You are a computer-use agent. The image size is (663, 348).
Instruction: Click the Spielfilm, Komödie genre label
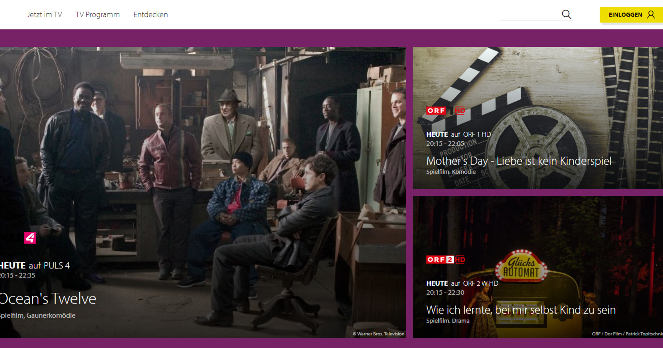451,172
